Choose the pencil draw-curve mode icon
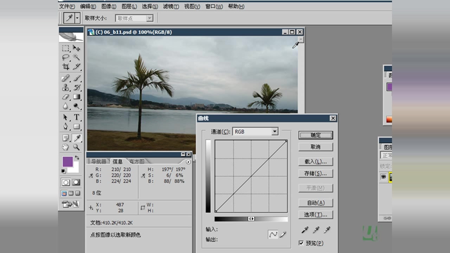The height and width of the screenshot is (253, 450). 283,234
